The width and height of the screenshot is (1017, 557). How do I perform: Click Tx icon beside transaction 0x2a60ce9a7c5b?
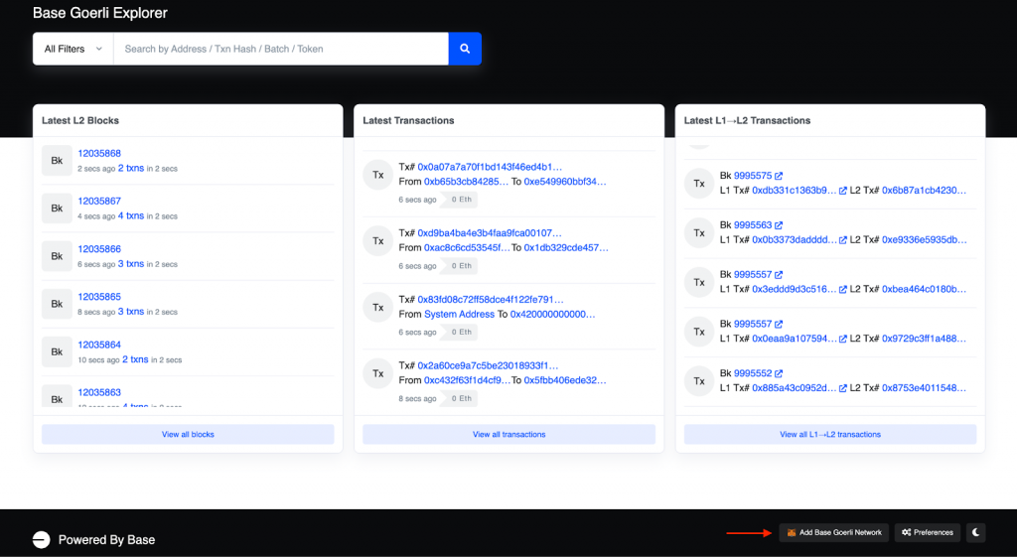[378, 373]
